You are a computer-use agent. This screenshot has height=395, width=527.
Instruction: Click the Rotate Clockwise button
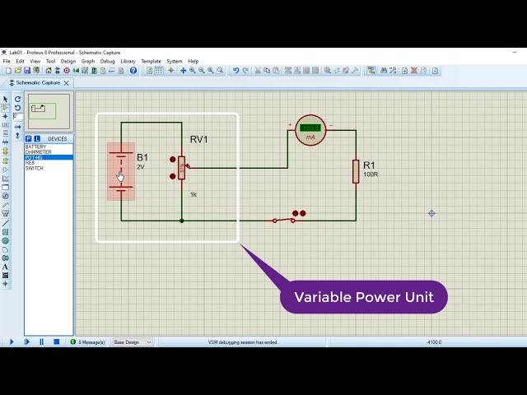coord(18,99)
